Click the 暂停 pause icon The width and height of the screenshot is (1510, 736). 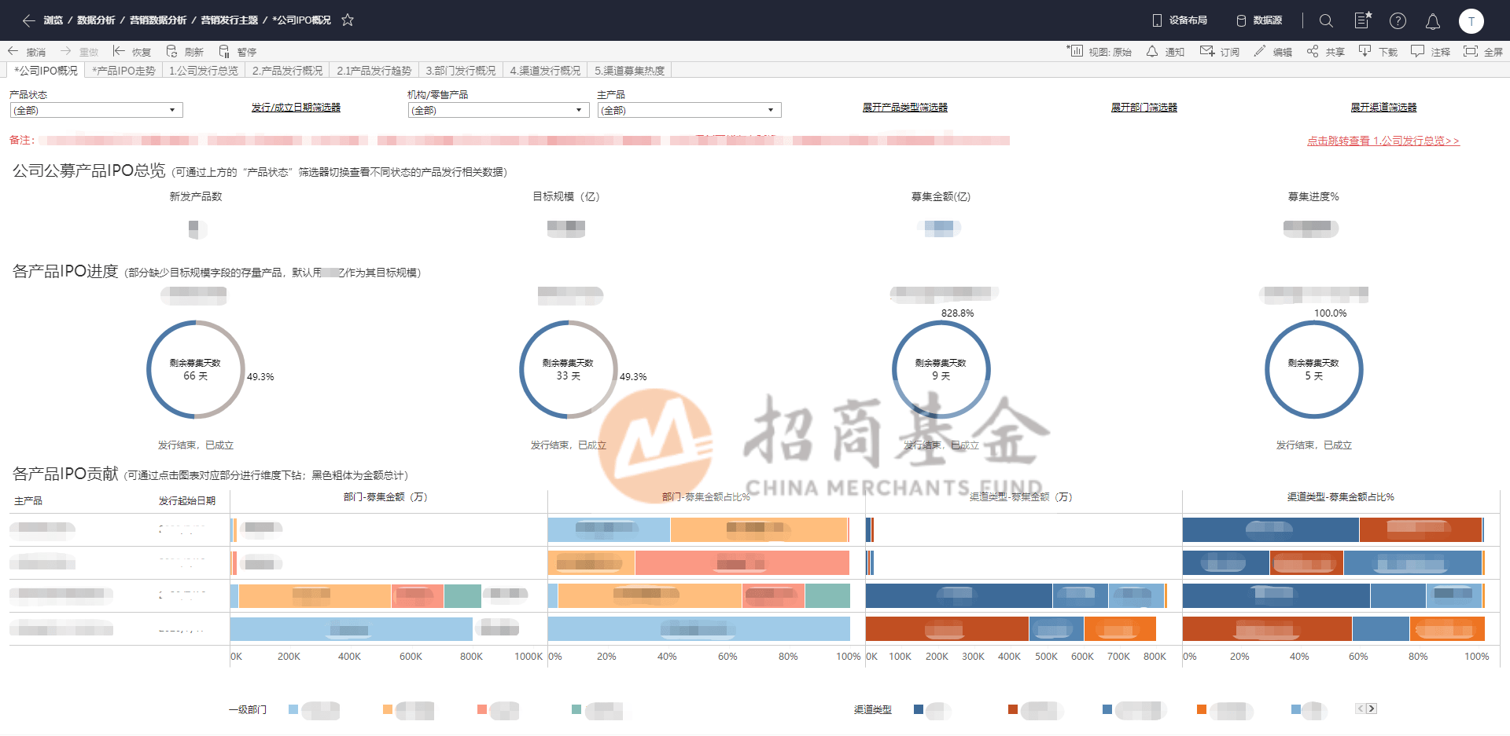tap(225, 52)
